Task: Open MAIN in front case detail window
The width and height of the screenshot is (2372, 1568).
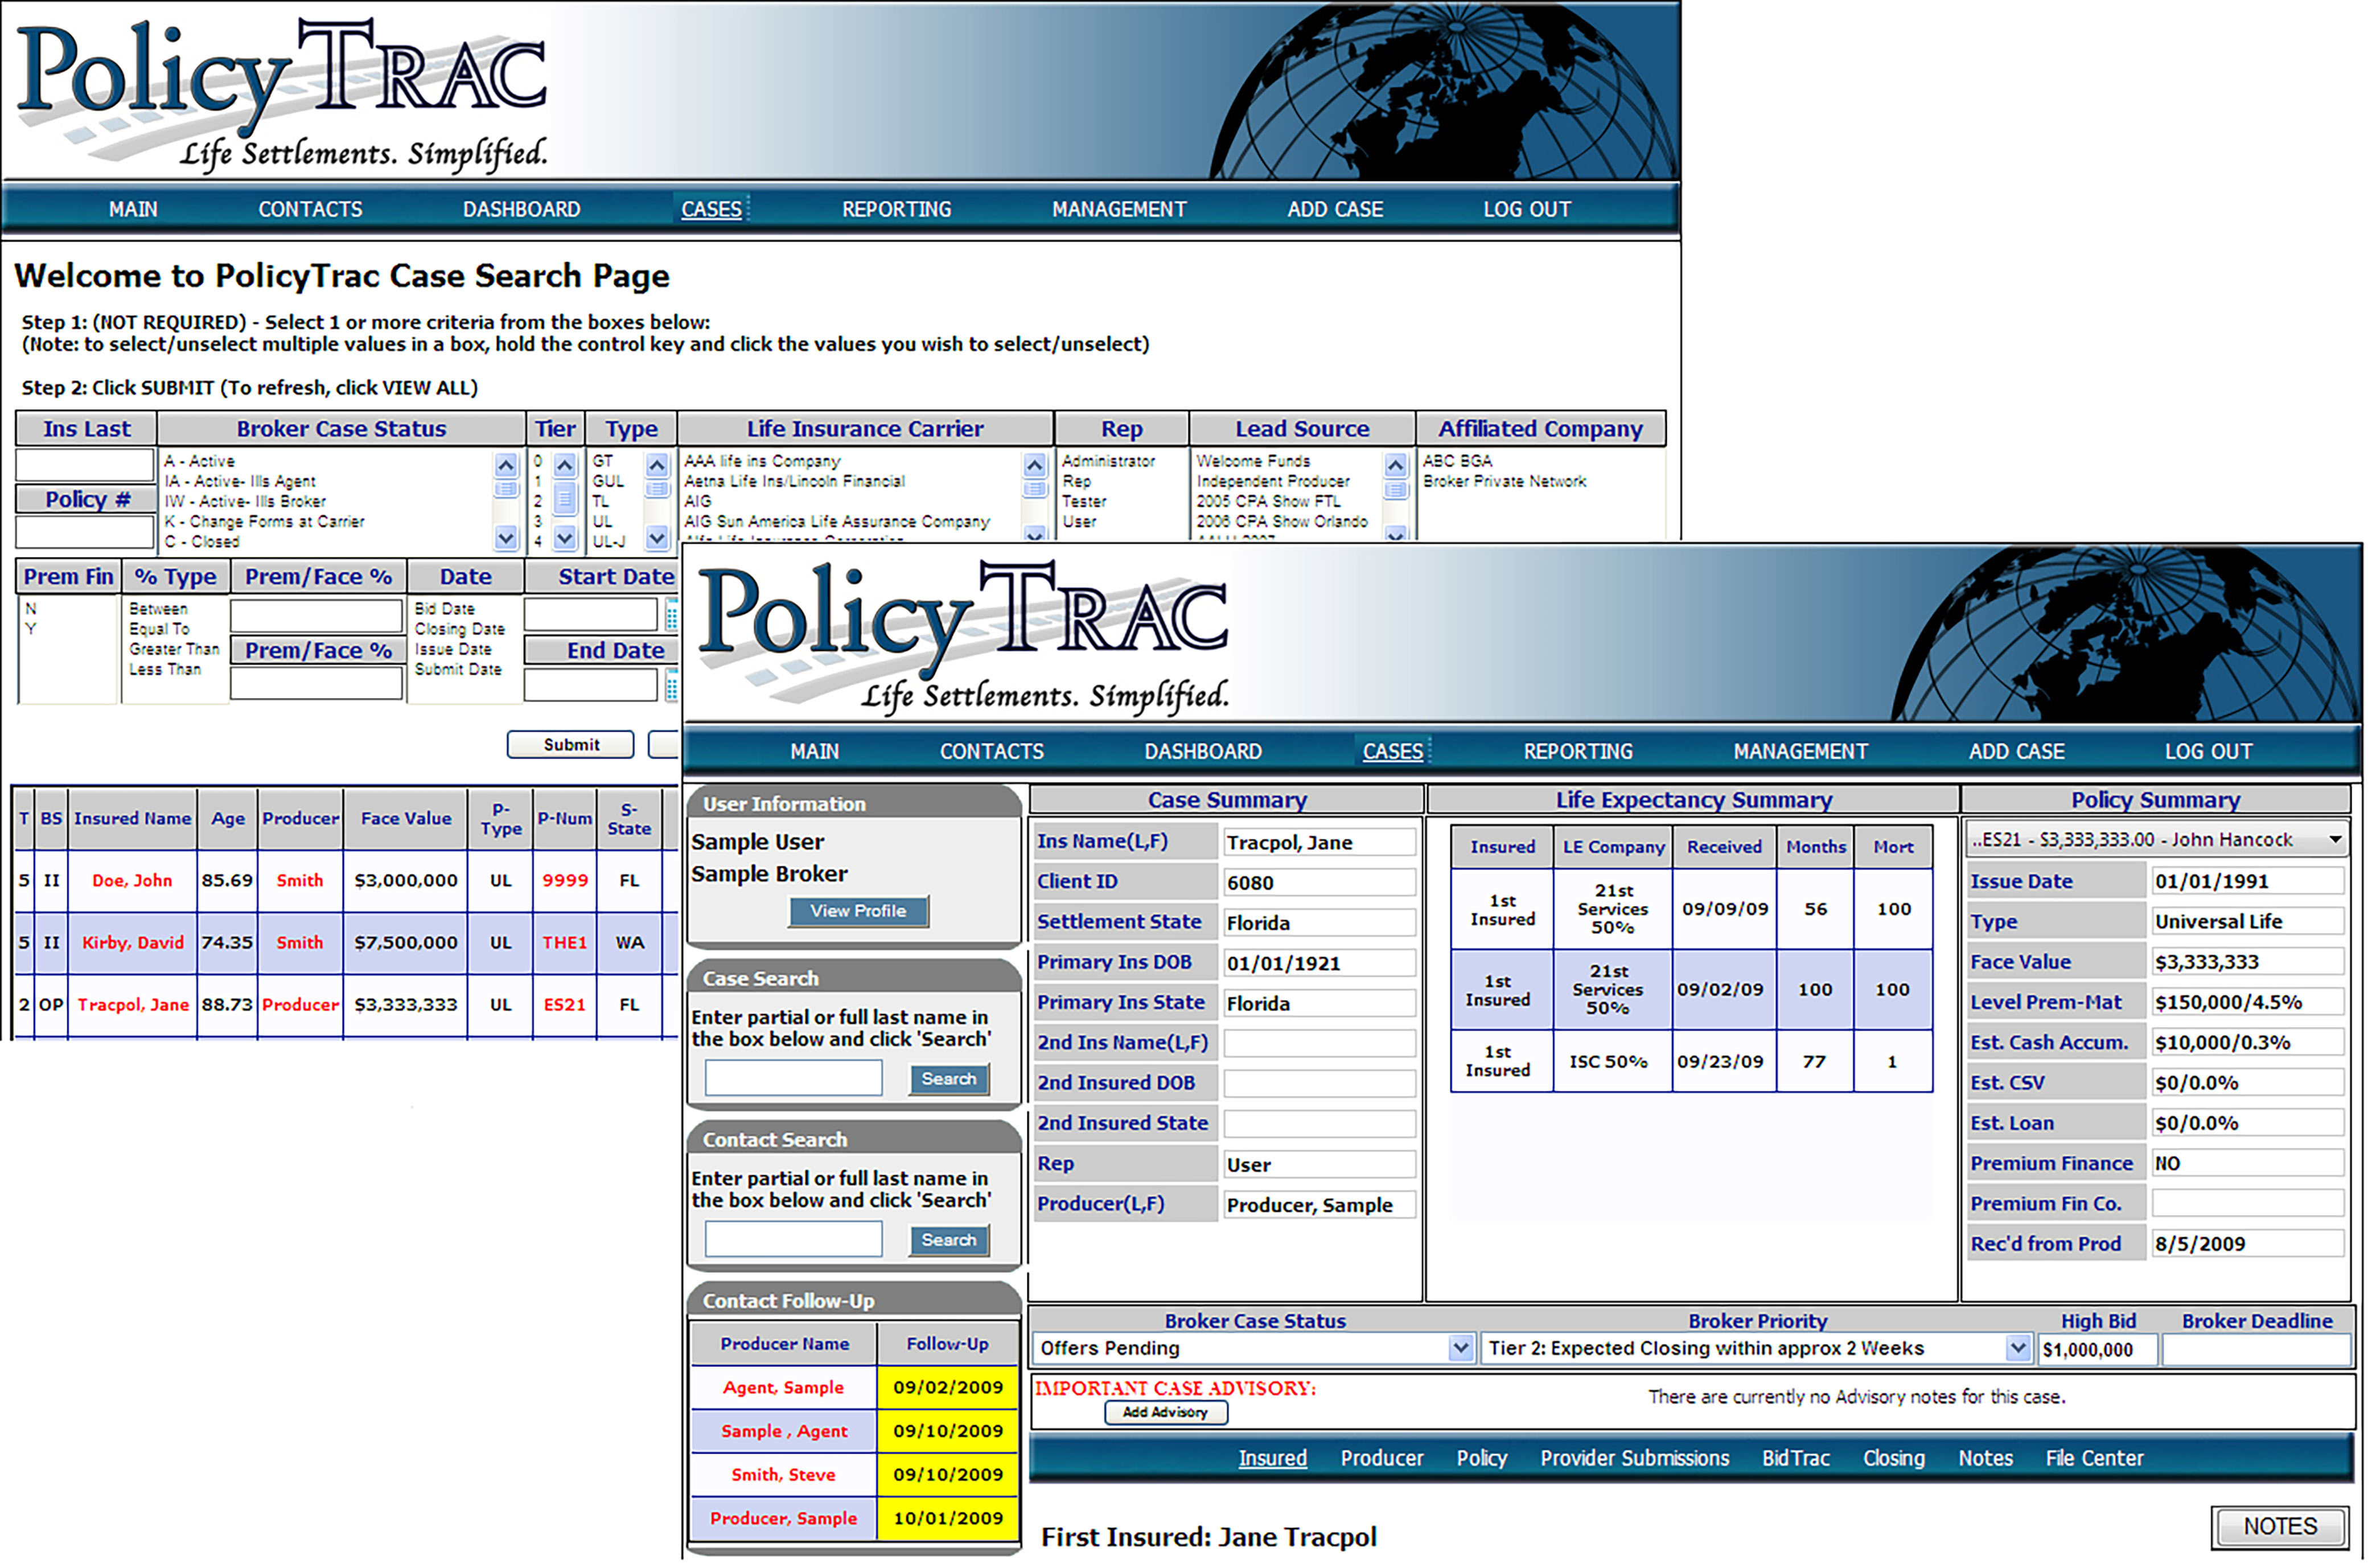Action: tap(815, 752)
